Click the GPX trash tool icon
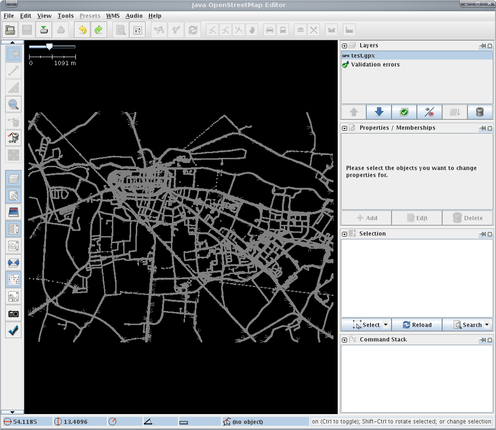 point(14,138)
